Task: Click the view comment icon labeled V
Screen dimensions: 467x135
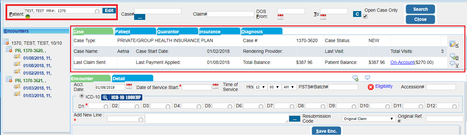Action: [x=452, y=64]
